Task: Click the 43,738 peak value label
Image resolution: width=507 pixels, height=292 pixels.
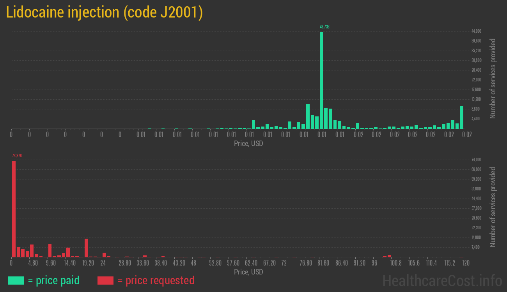Action: tap(324, 27)
